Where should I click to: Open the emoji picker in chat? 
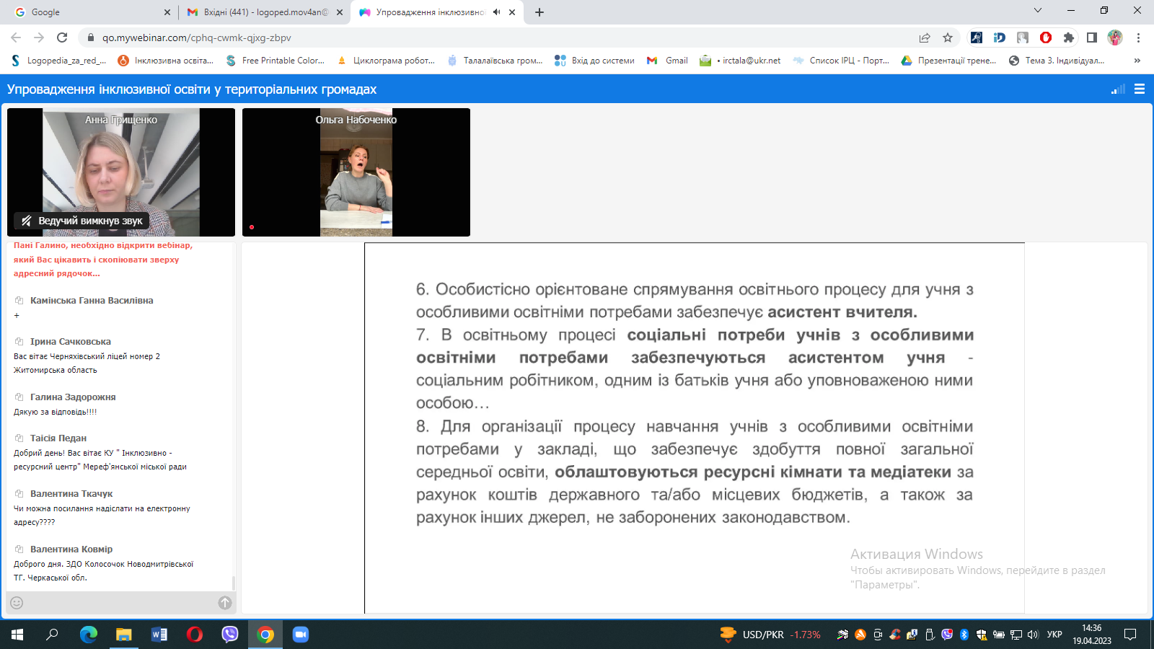[17, 602]
